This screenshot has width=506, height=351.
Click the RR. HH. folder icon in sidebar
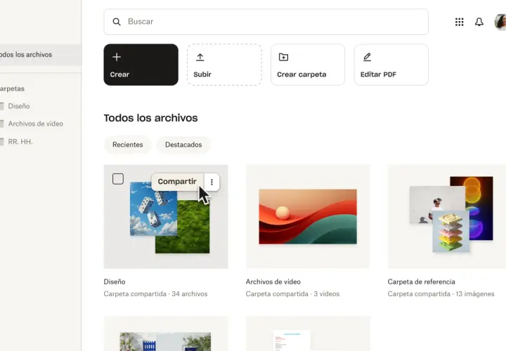pyautogui.click(x=1, y=142)
